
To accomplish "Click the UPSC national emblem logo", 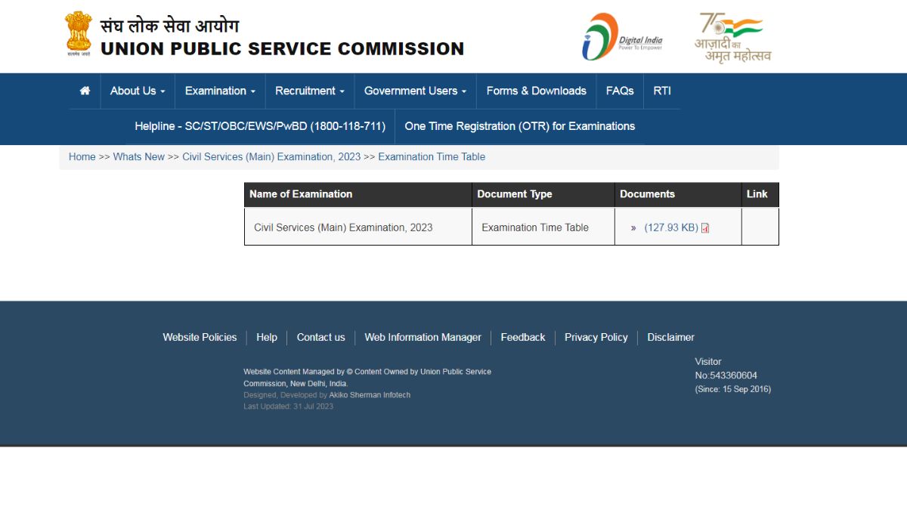I will pyautogui.click(x=78, y=34).
